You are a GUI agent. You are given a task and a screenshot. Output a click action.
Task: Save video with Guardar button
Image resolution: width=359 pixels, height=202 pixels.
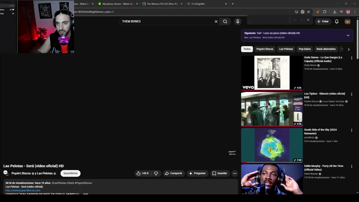220,173
